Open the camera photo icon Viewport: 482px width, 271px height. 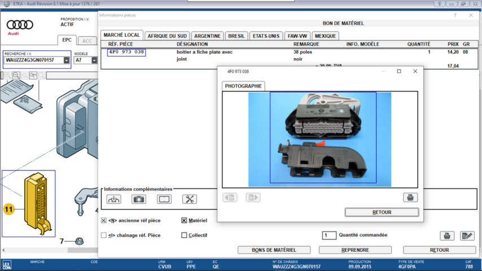click(139, 199)
